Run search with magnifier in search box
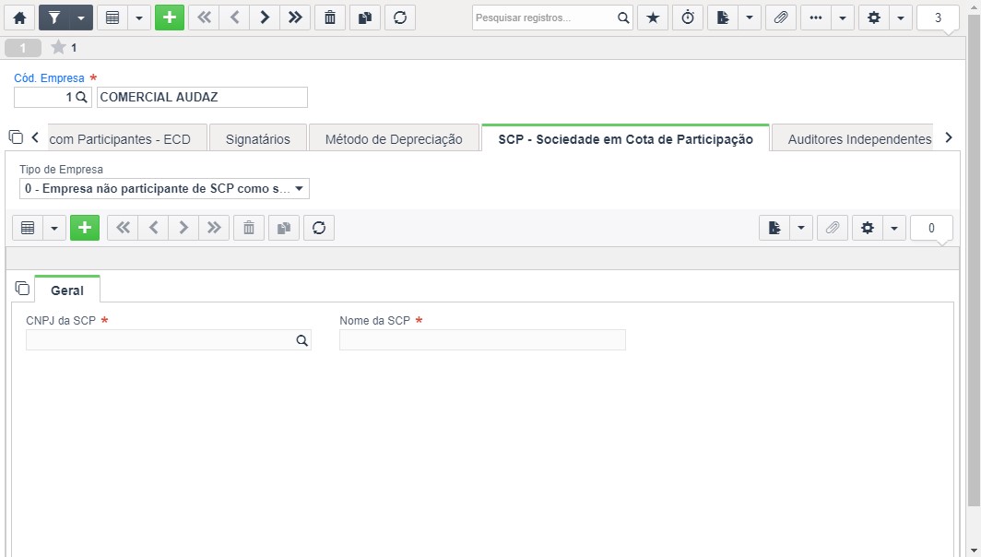The width and height of the screenshot is (981, 557). tap(623, 18)
